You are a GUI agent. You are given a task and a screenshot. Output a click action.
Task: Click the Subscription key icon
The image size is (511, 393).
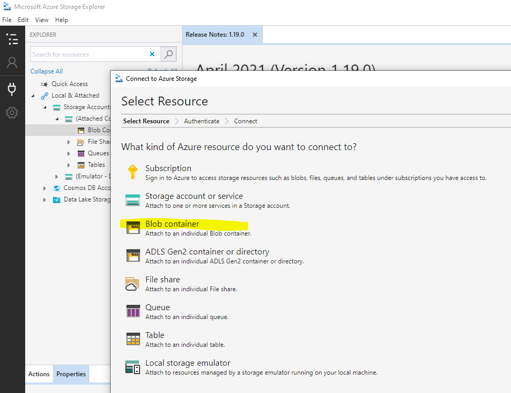pos(133,172)
